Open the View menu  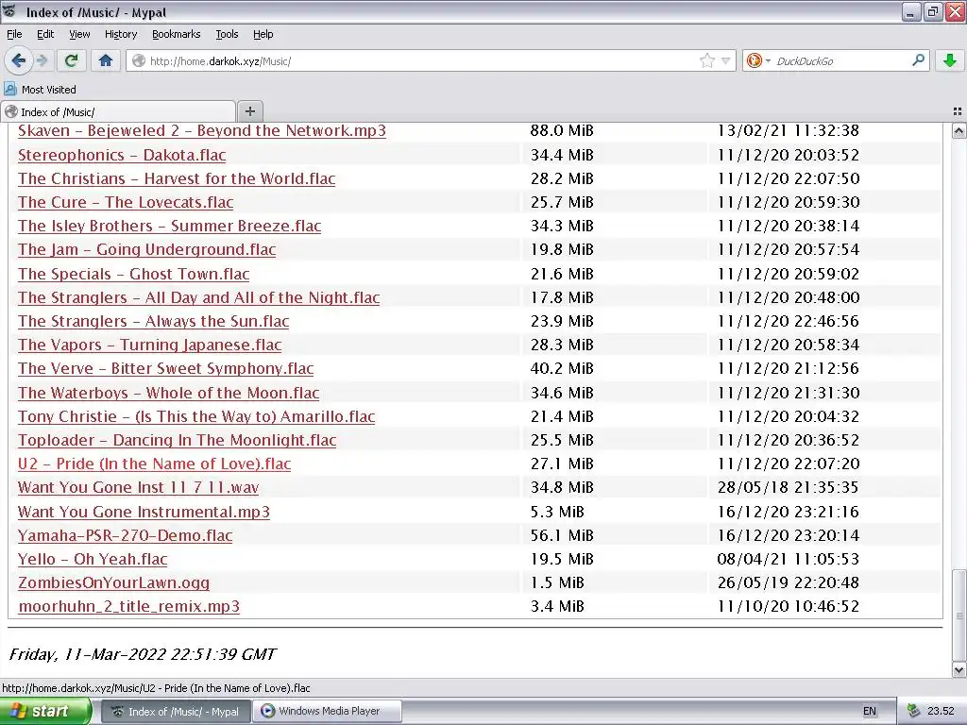click(79, 34)
